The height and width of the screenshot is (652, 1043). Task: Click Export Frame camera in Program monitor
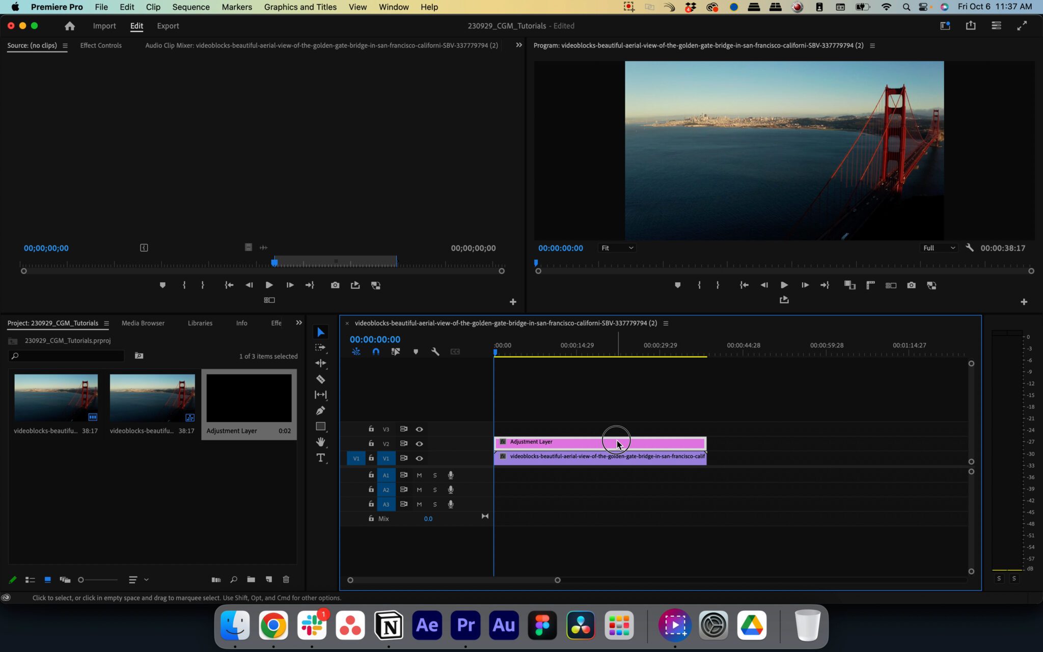(911, 285)
